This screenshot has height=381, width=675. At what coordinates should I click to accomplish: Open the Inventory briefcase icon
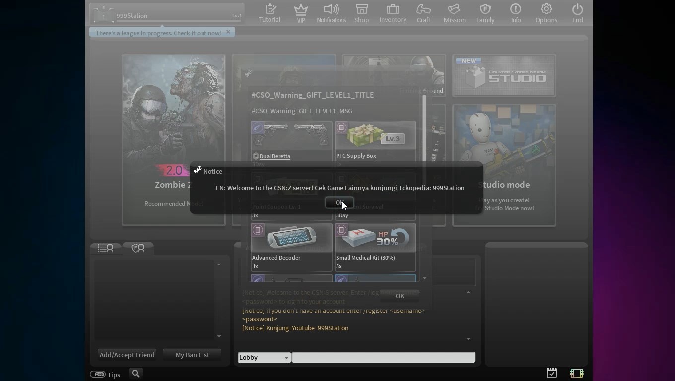tap(393, 14)
